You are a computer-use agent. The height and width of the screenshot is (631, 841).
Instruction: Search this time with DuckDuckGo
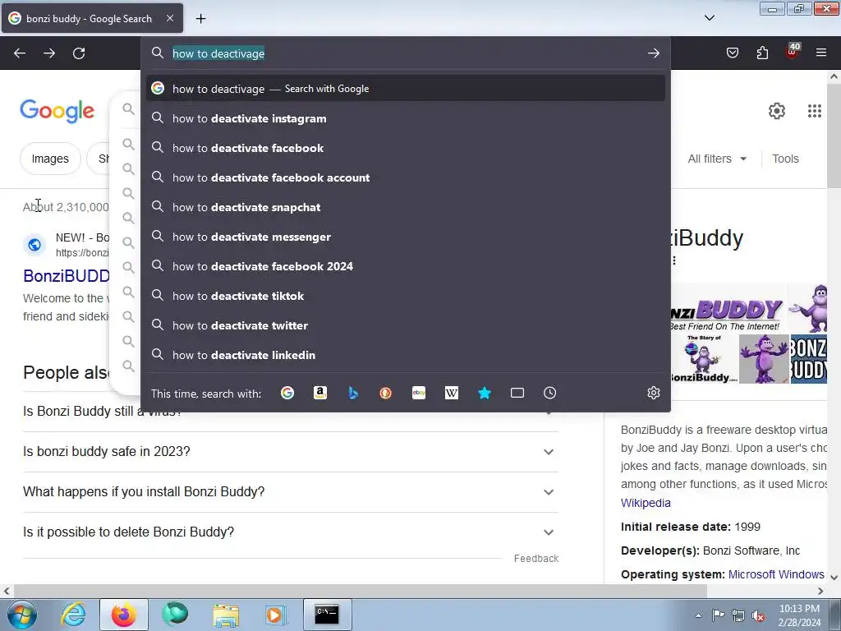386,393
